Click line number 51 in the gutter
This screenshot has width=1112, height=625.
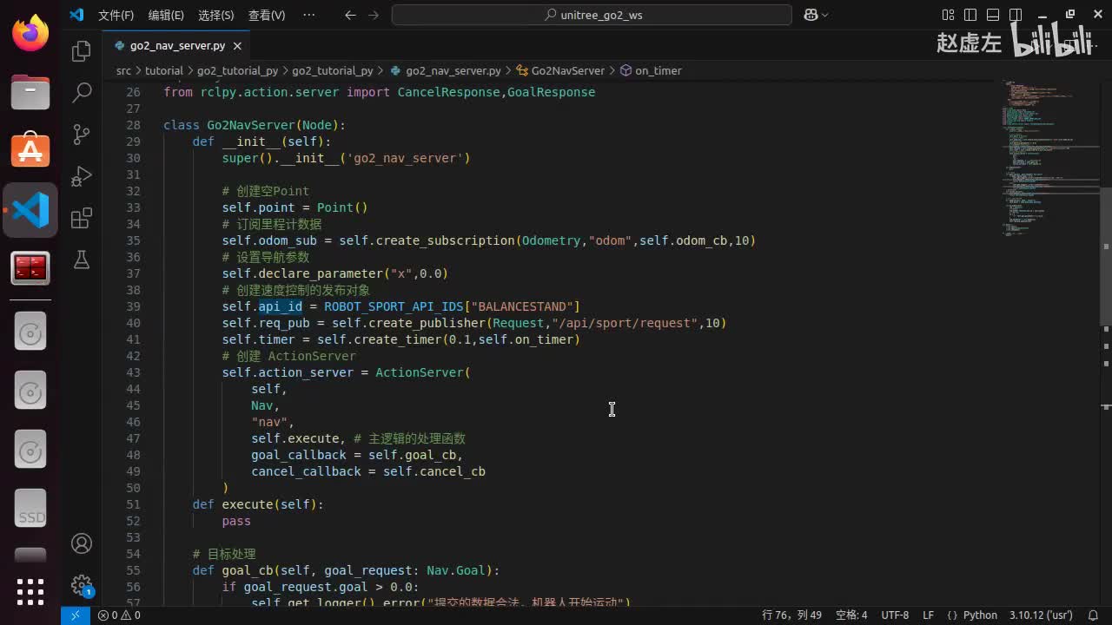[133, 504]
